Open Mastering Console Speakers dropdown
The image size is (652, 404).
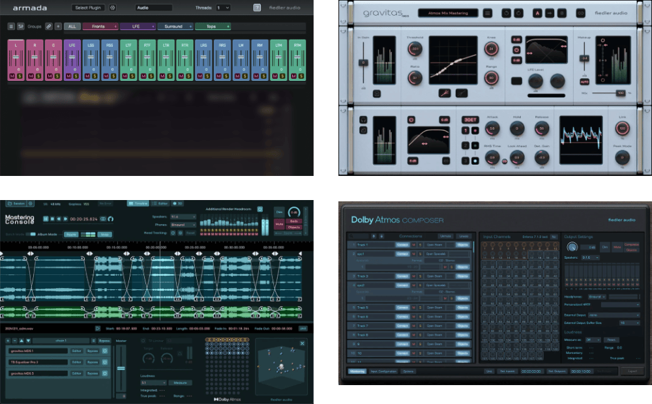[183, 217]
